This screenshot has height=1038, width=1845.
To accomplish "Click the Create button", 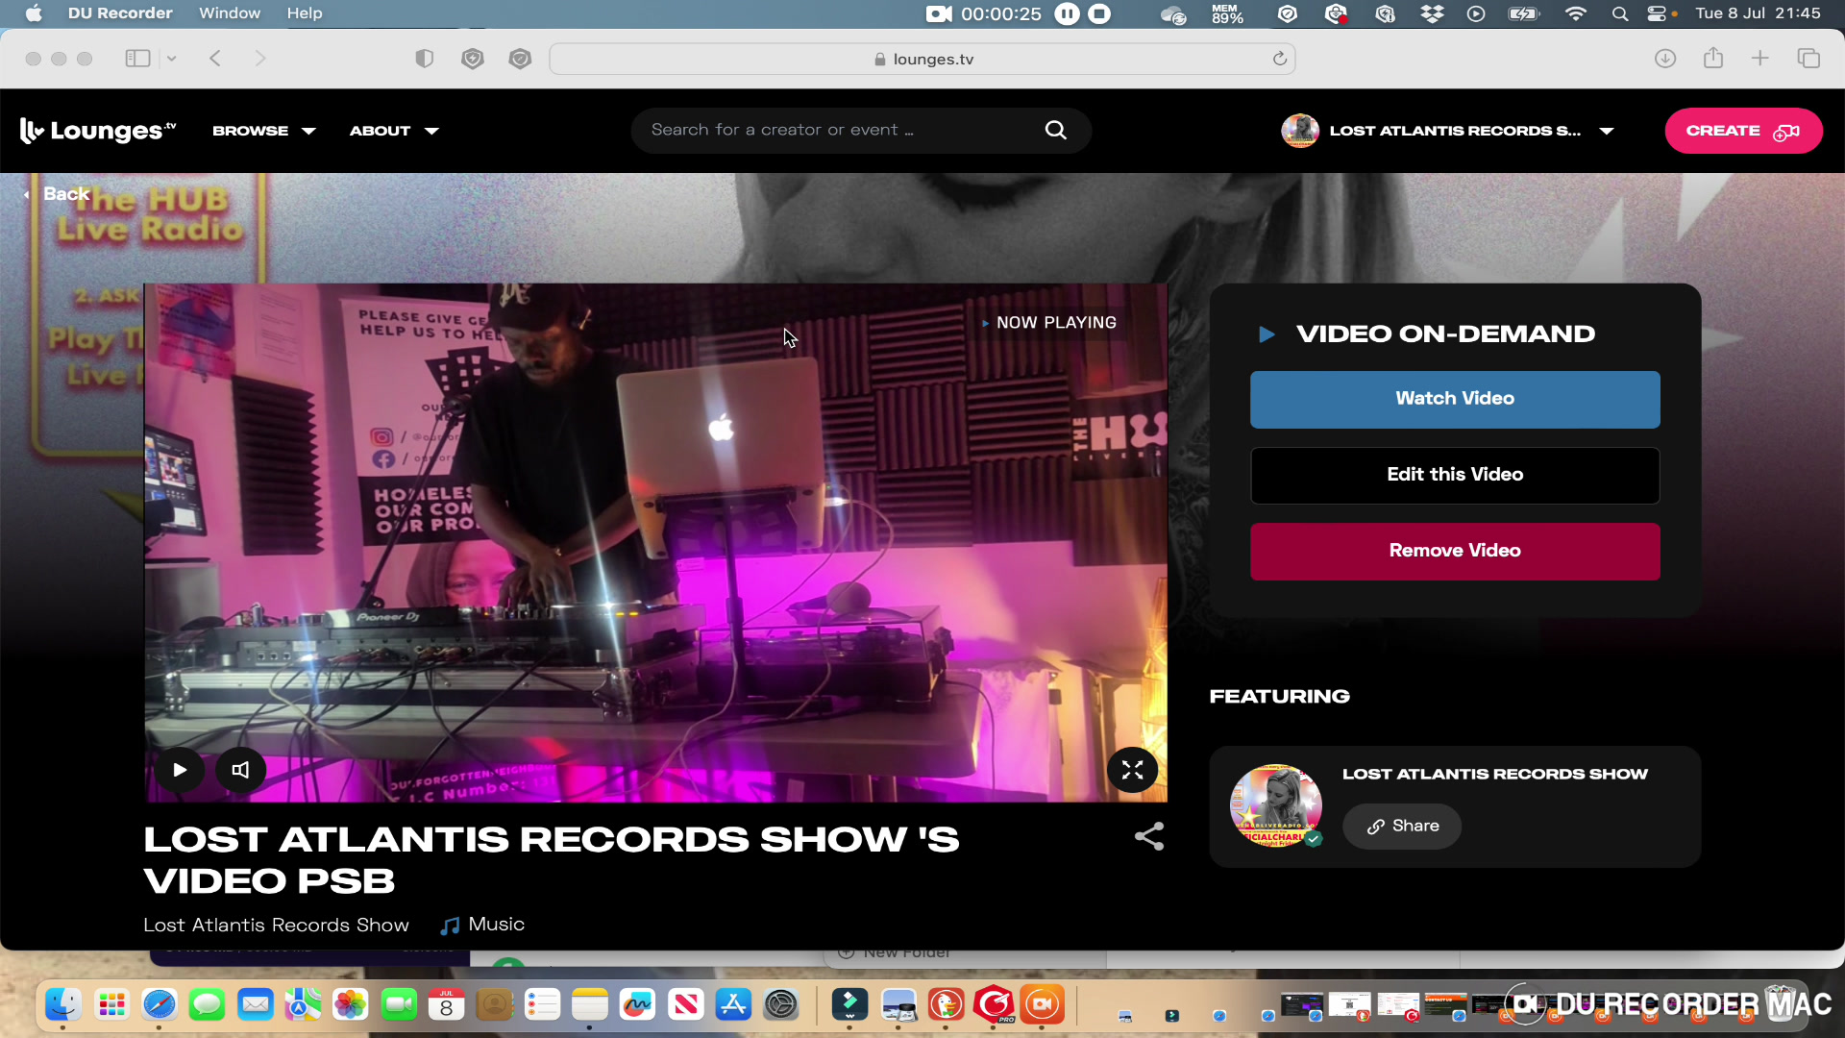I will (x=1743, y=131).
